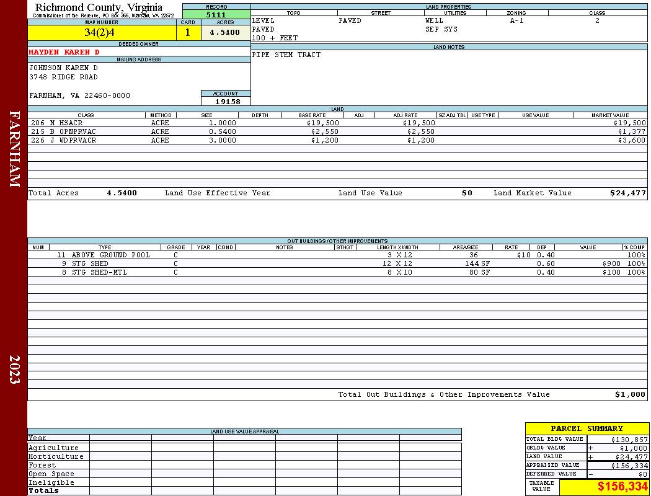Image resolution: width=651 pixels, height=496 pixels.
Task: Click FARNHAM on the red sidebar
Action: pos(14,149)
